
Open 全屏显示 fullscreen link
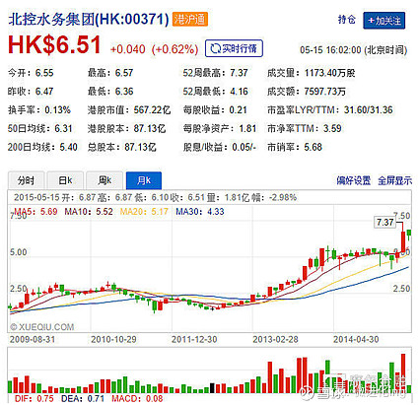point(394,180)
